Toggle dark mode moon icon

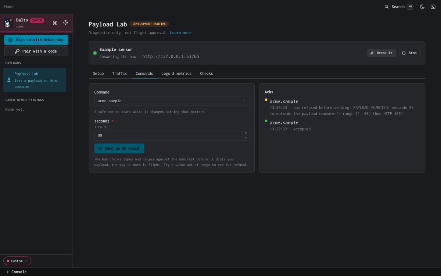(422, 7)
